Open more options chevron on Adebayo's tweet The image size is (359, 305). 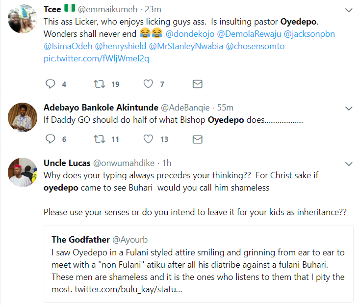pyautogui.click(x=349, y=108)
